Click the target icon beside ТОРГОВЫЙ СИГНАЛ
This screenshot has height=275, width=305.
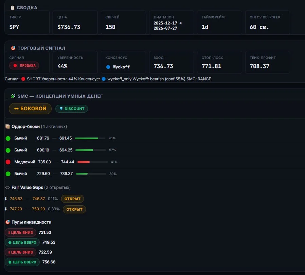(13, 48)
